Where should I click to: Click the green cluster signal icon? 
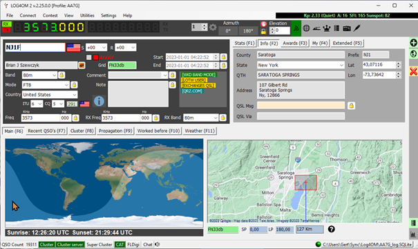[296, 28]
